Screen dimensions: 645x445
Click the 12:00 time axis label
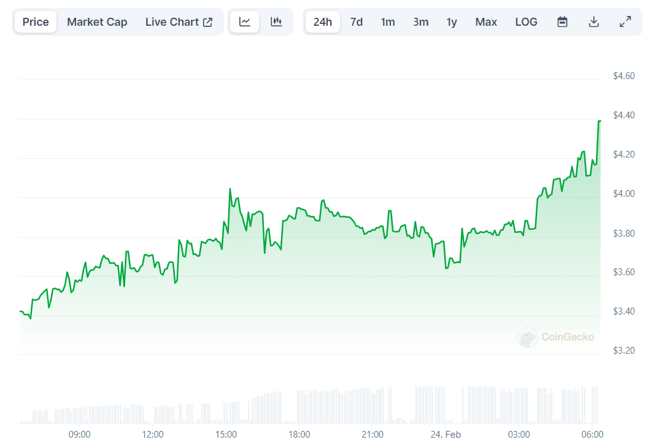pyautogui.click(x=153, y=435)
